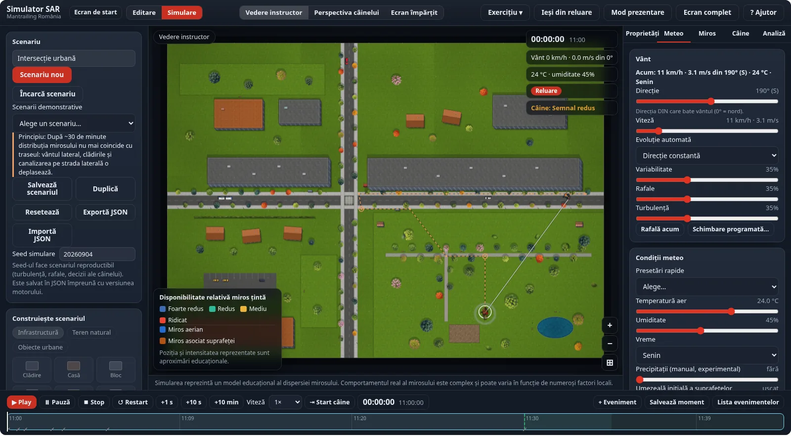This screenshot has width=791, height=436.
Task: Open the Analiză tab
Action: (774, 34)
